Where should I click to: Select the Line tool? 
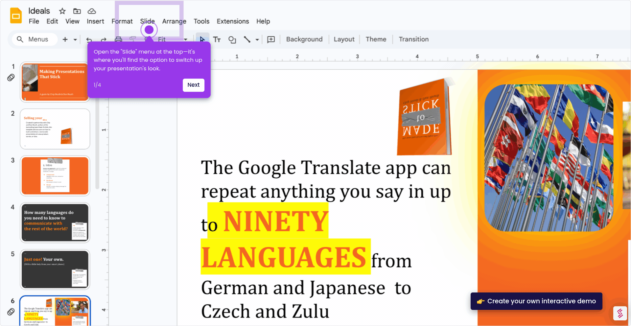[247, 39]
